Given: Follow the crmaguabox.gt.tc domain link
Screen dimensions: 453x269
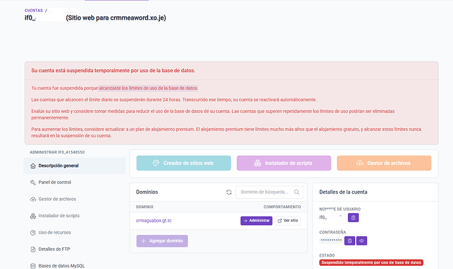Looking at the screenshot, I should click(154, 220).
